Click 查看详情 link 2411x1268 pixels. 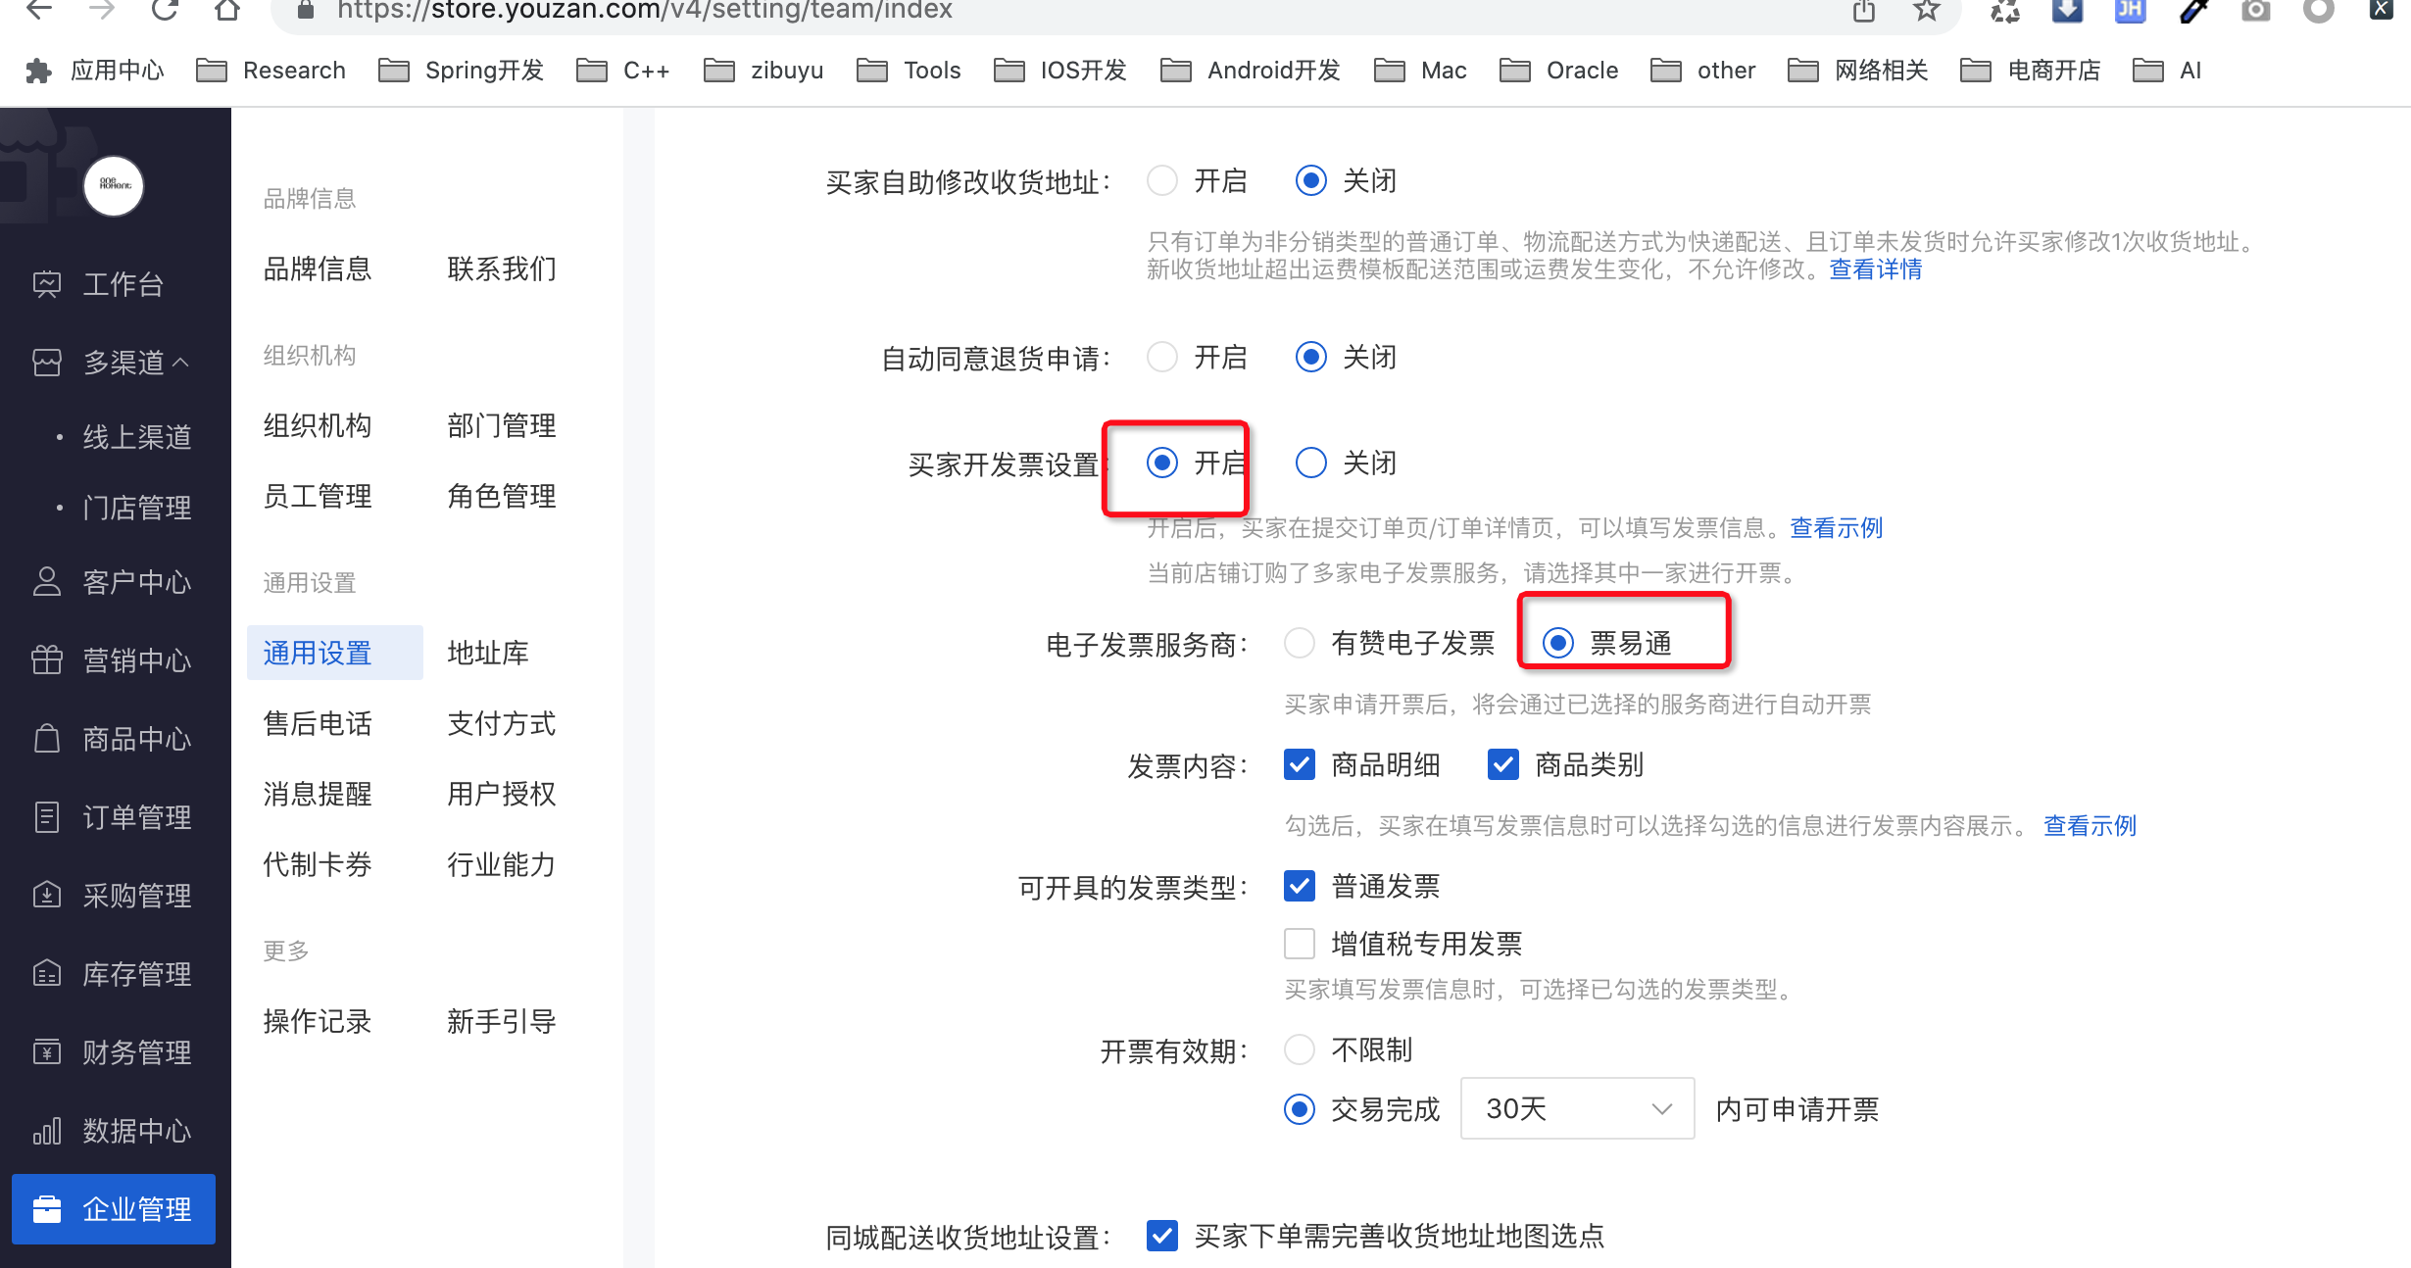[1875, 269]
